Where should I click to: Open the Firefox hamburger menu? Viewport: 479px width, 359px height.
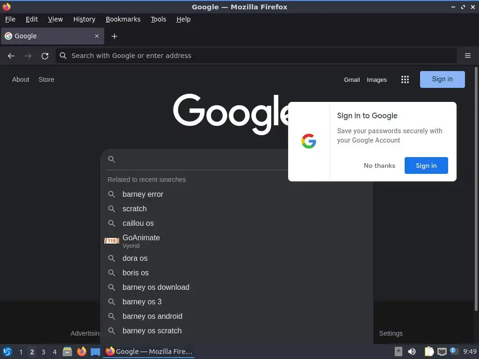pyautogui.click(x=468, y=56)
